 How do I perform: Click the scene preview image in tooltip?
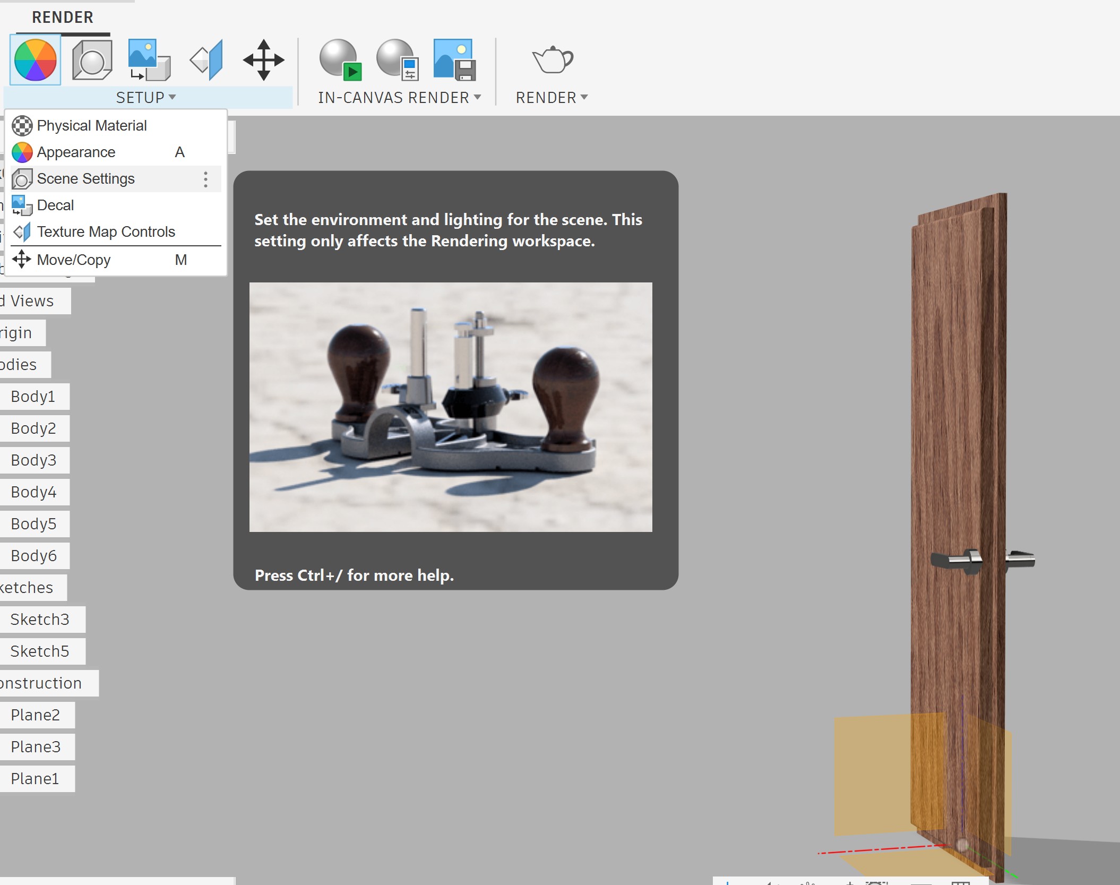[451, 407]
